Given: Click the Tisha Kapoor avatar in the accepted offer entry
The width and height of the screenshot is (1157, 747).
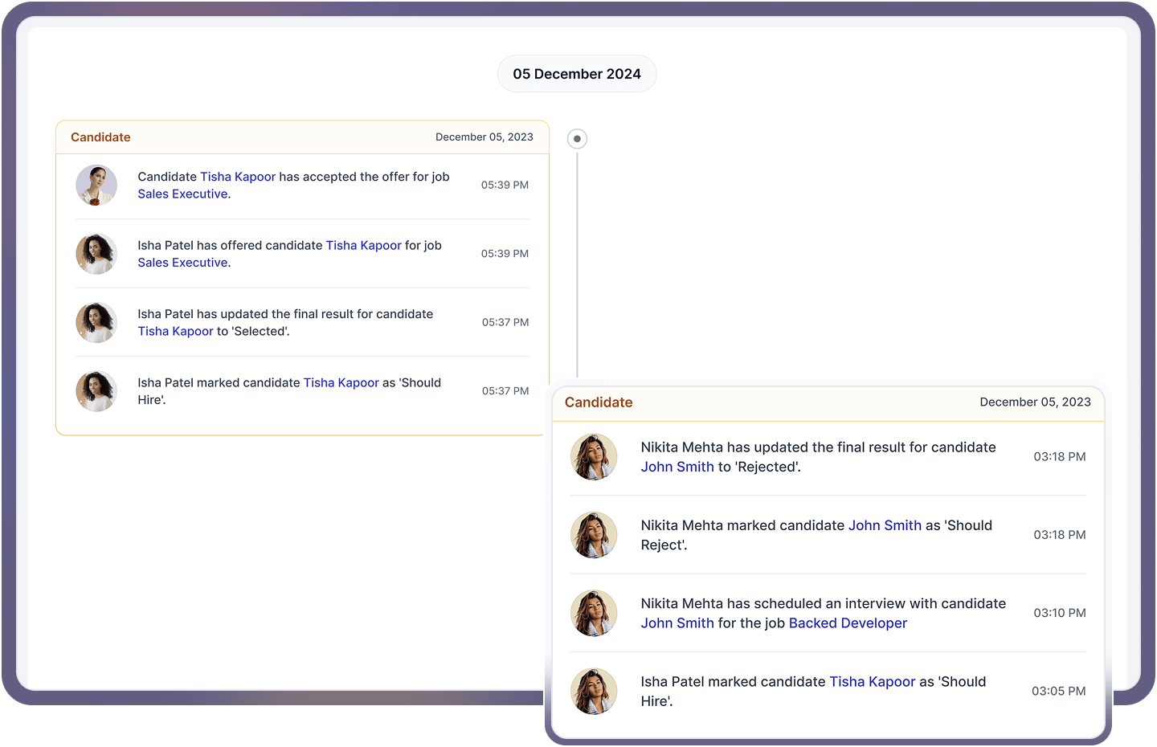Looking at the screenshot, I should (96, 185).
